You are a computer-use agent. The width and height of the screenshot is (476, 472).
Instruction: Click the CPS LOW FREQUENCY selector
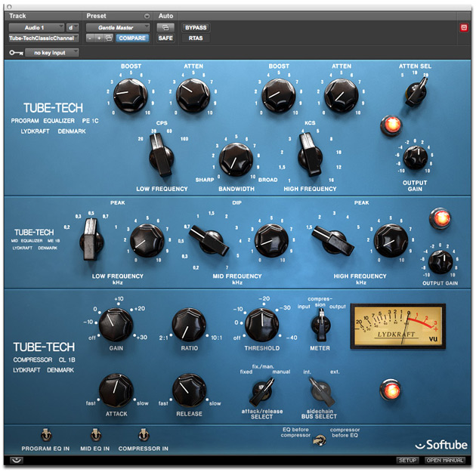(x=161, y=156)
